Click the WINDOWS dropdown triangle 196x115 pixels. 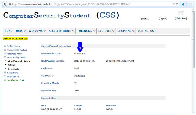(45, 31)
